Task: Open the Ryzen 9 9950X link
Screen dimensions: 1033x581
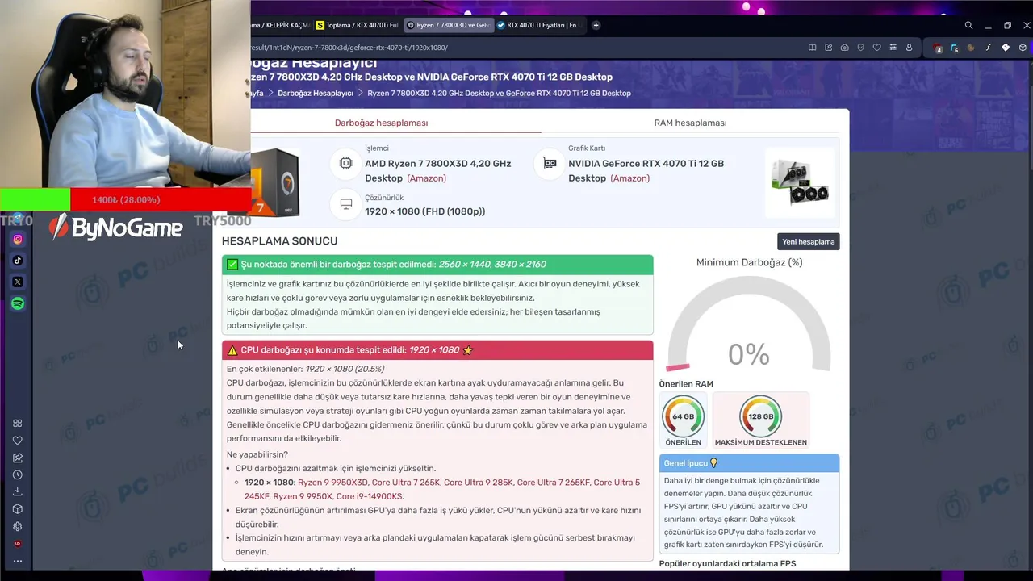Action: 302,496
